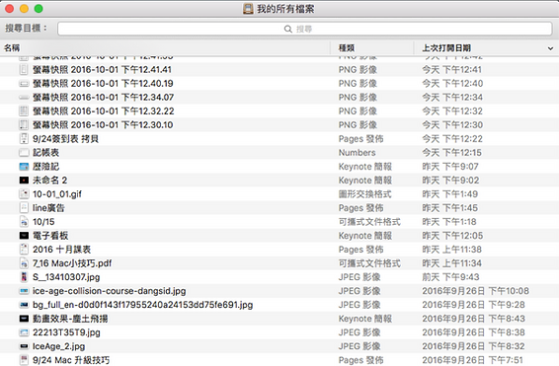The width and height of the screenshot is (559, 366).
Task: Click date 昨天 下午9:07
Action: (x=450, y=167)
